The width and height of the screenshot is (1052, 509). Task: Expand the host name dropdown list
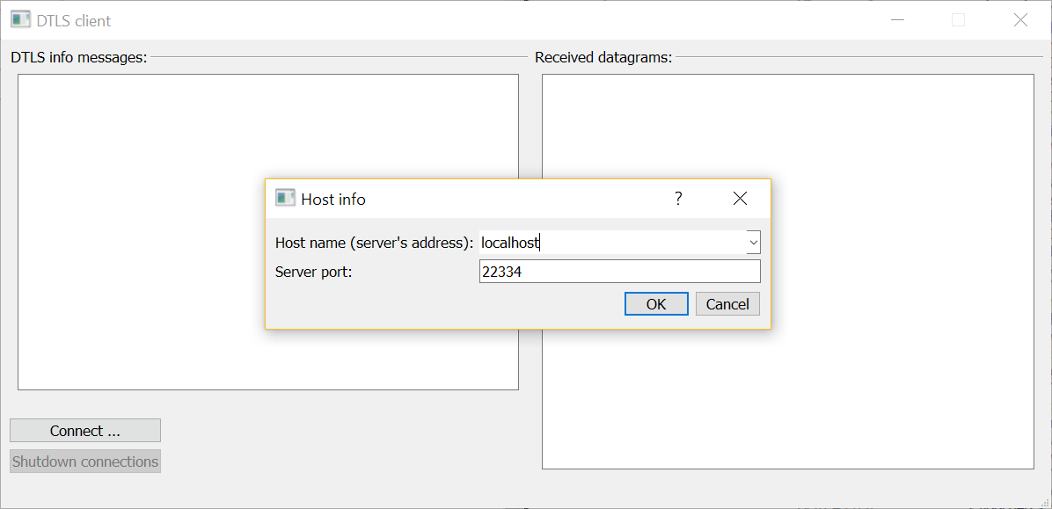pyautogui.click(x=753, y=242)
